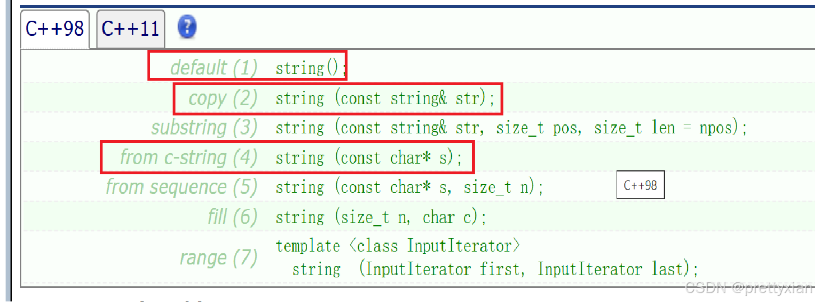Screen dimensions: 815x302
Task: Switch to the C++11 tab
Action: [131, 29]
